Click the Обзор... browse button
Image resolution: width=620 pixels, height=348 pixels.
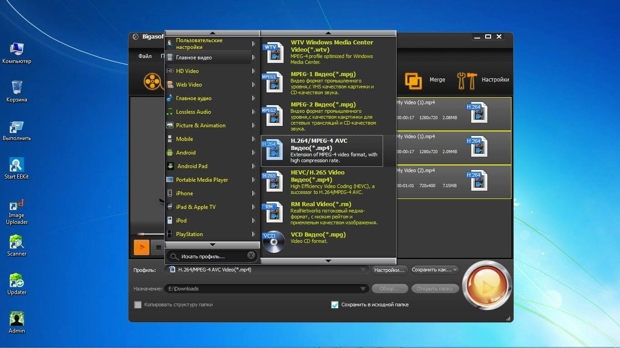(x=389, y=289)
